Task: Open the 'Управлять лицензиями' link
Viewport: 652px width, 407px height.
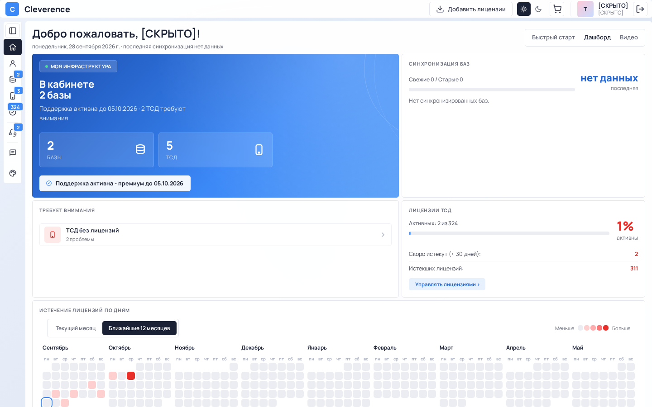Action: (447, 284)
